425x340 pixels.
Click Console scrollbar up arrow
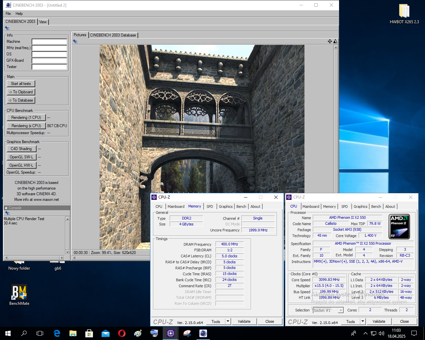pyautogui.click(x=68, y=219)
